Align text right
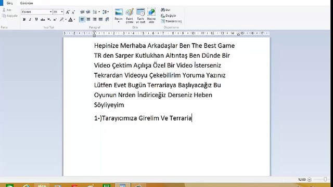The width and height of the screenshot is (333, 187). pos(95,20)
